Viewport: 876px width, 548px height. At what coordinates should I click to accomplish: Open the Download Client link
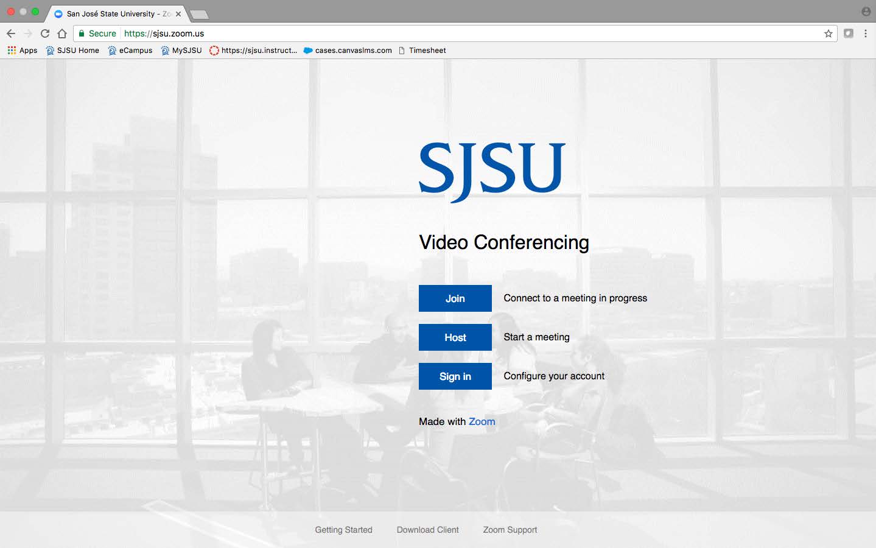427,530
